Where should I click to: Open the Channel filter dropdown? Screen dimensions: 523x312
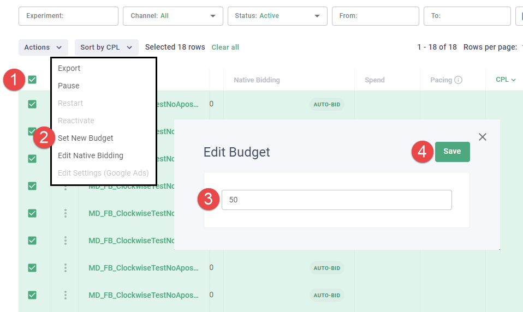click(x=173, y=16)
